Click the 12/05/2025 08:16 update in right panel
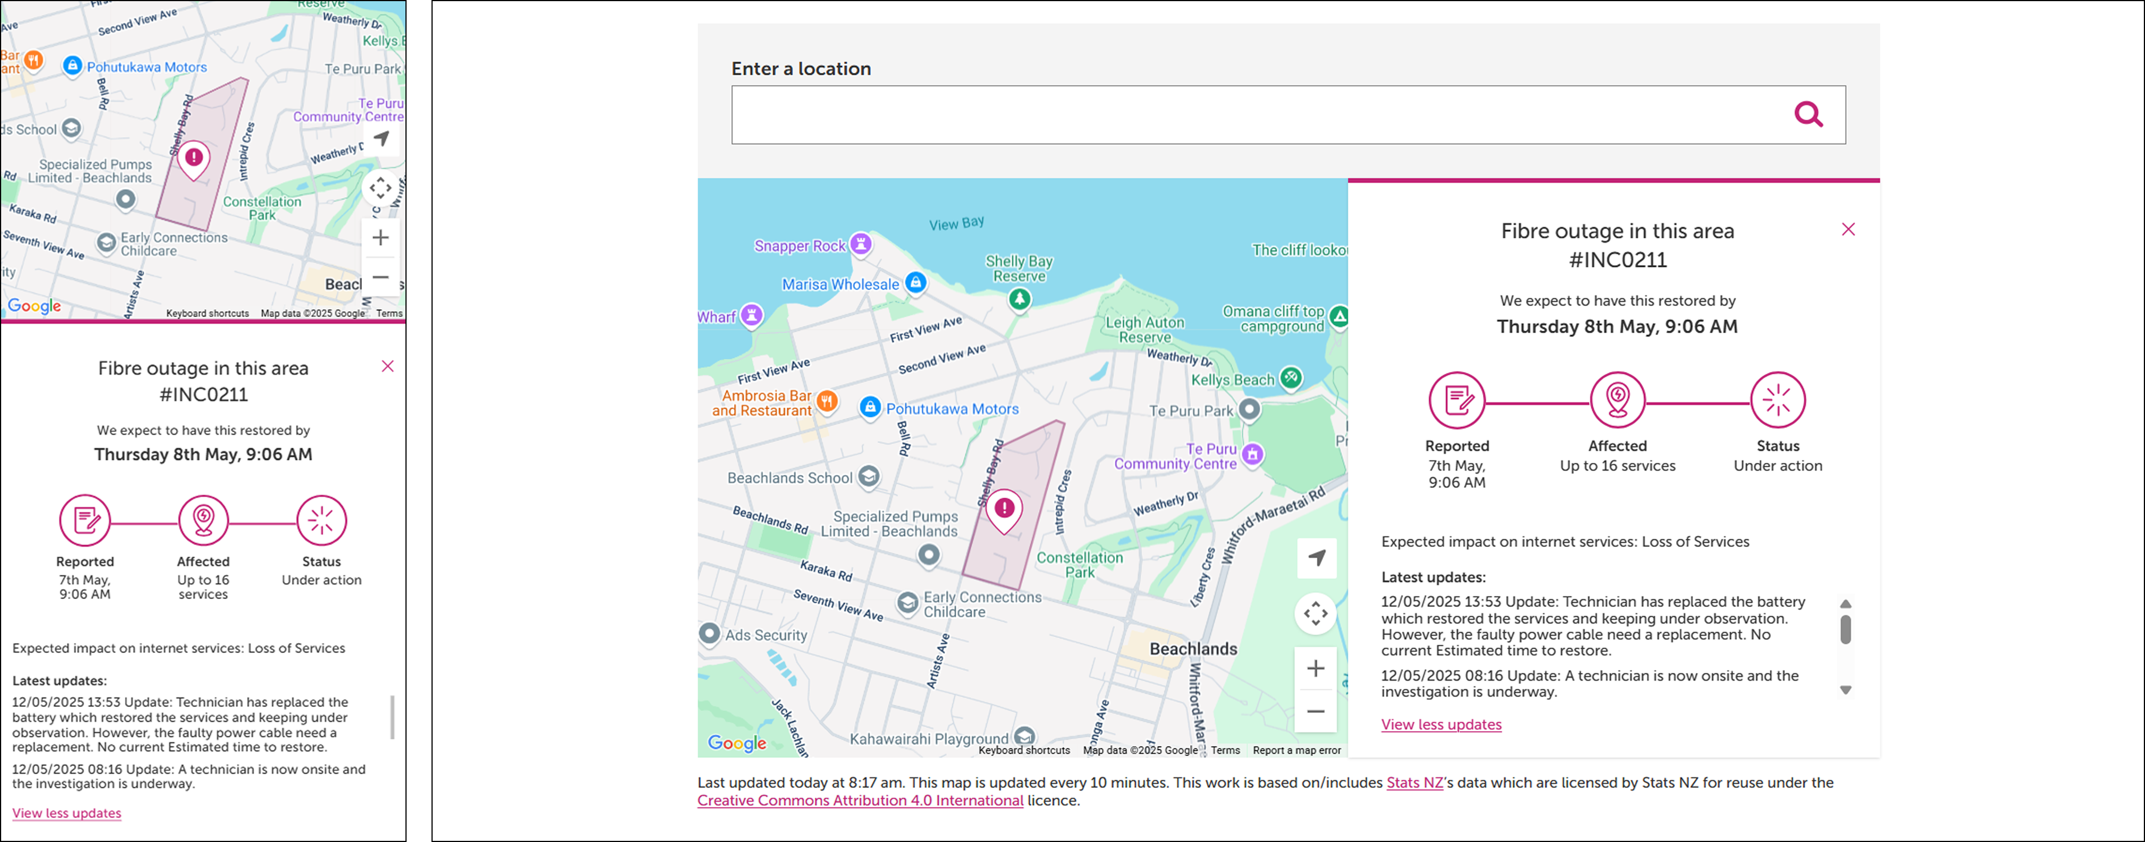2145x842 pixels. point(1590,684)
